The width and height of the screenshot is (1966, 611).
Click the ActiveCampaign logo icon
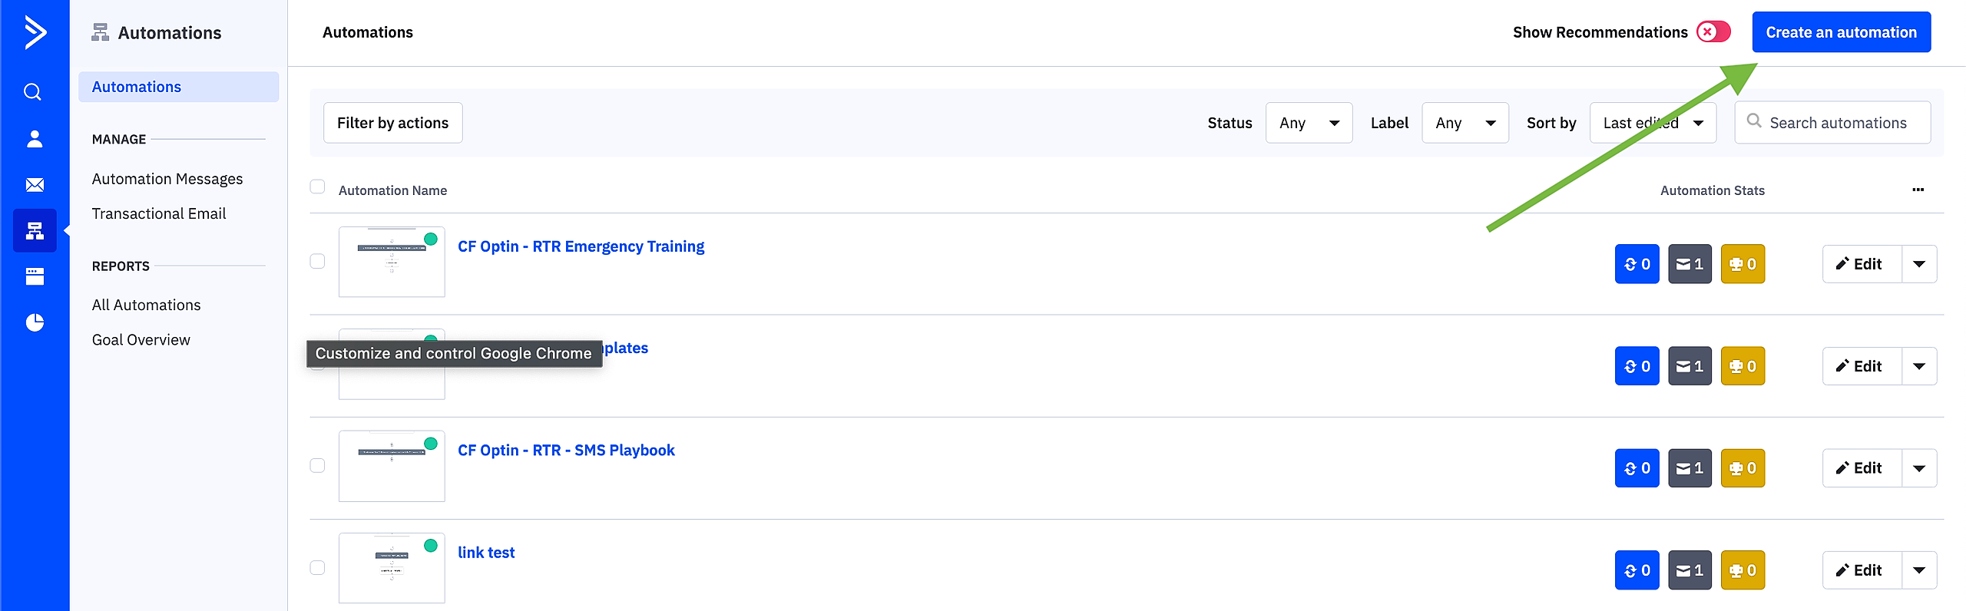click(35, 32)
